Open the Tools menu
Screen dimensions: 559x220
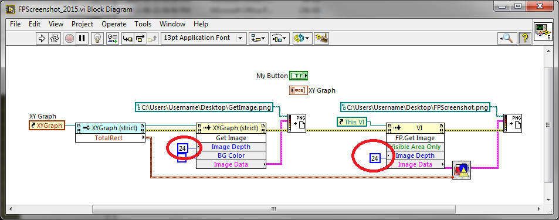coord(143,24)
